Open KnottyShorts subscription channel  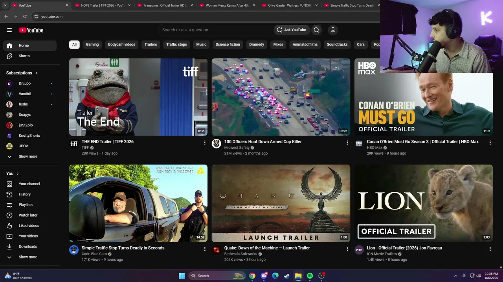30,136
